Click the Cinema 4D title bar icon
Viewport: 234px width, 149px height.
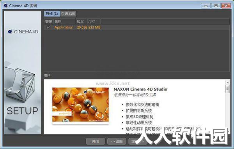click(5, 6)
